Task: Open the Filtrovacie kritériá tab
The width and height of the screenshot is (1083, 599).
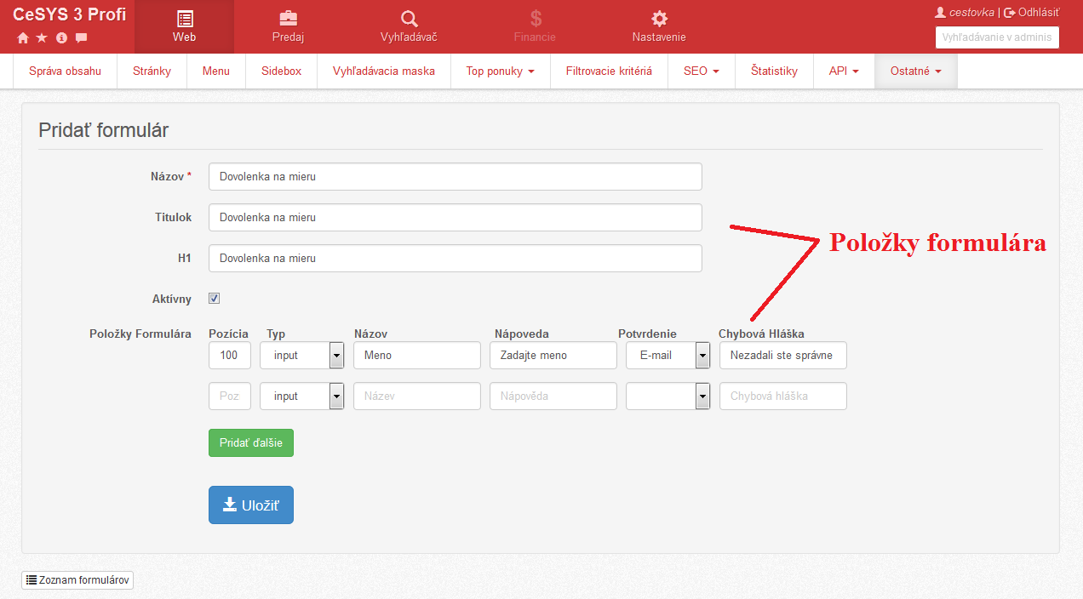Action: pos(609,71)
